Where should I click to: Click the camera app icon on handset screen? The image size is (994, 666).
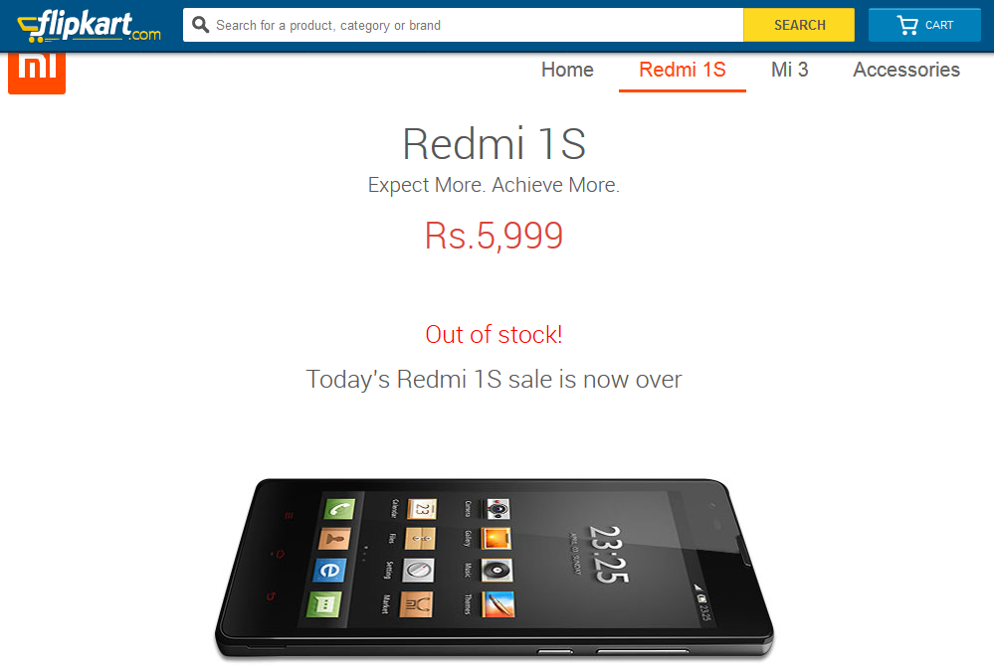497,508
